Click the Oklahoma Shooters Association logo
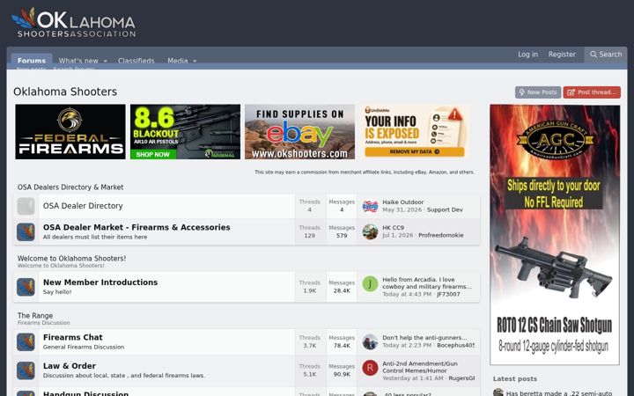 coord(74,23)
